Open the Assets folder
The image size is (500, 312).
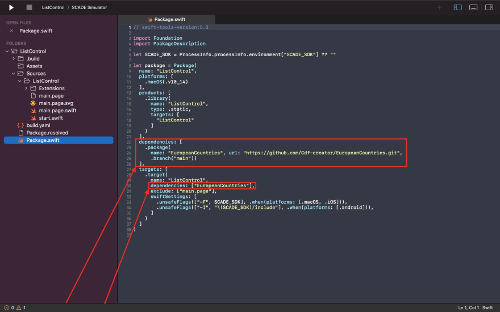(34, 66)
